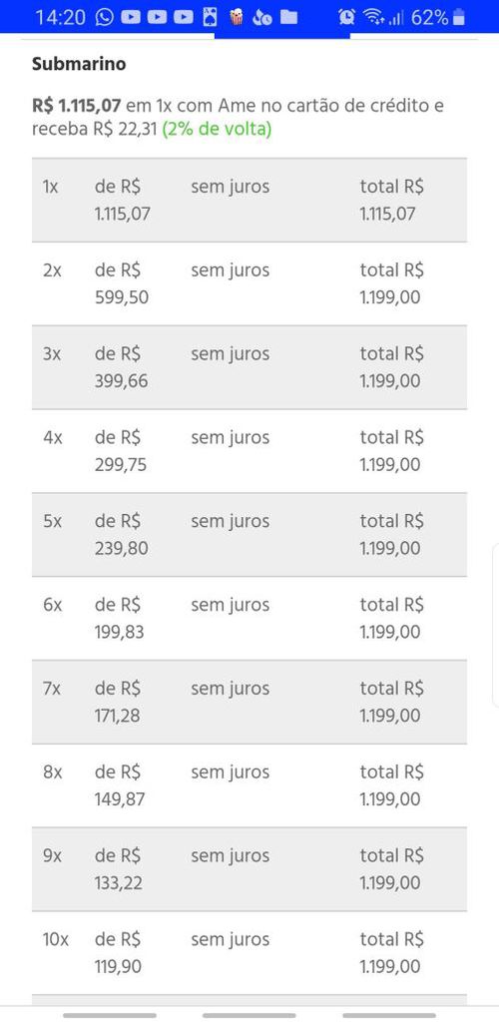Image resolution: width=499 pixels, height=1026 pixels.
Task: Tap the popcorn app notification icon
Action: [x=237, y=17]
